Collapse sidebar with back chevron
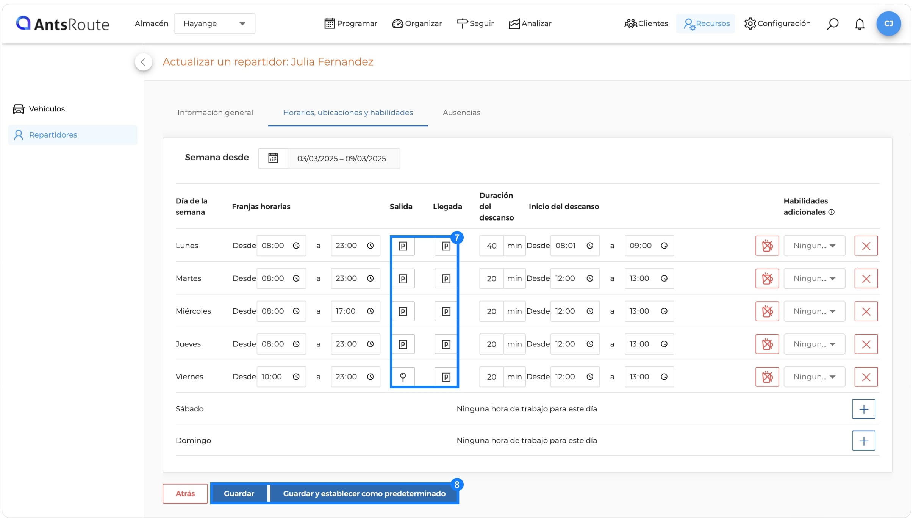Screen dimensions: 913x521 pos(143,62)
